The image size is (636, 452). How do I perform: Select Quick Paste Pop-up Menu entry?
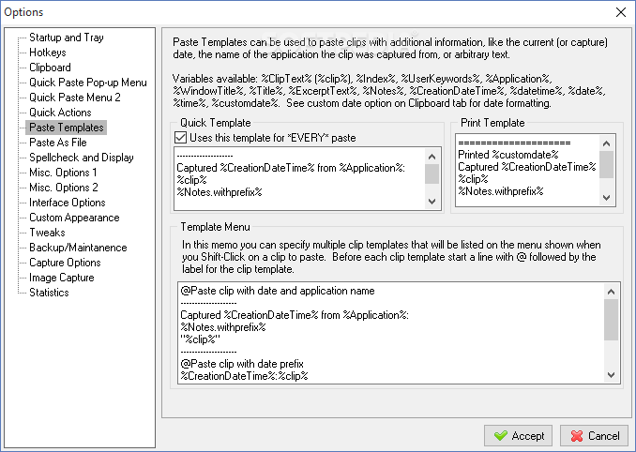88,83
